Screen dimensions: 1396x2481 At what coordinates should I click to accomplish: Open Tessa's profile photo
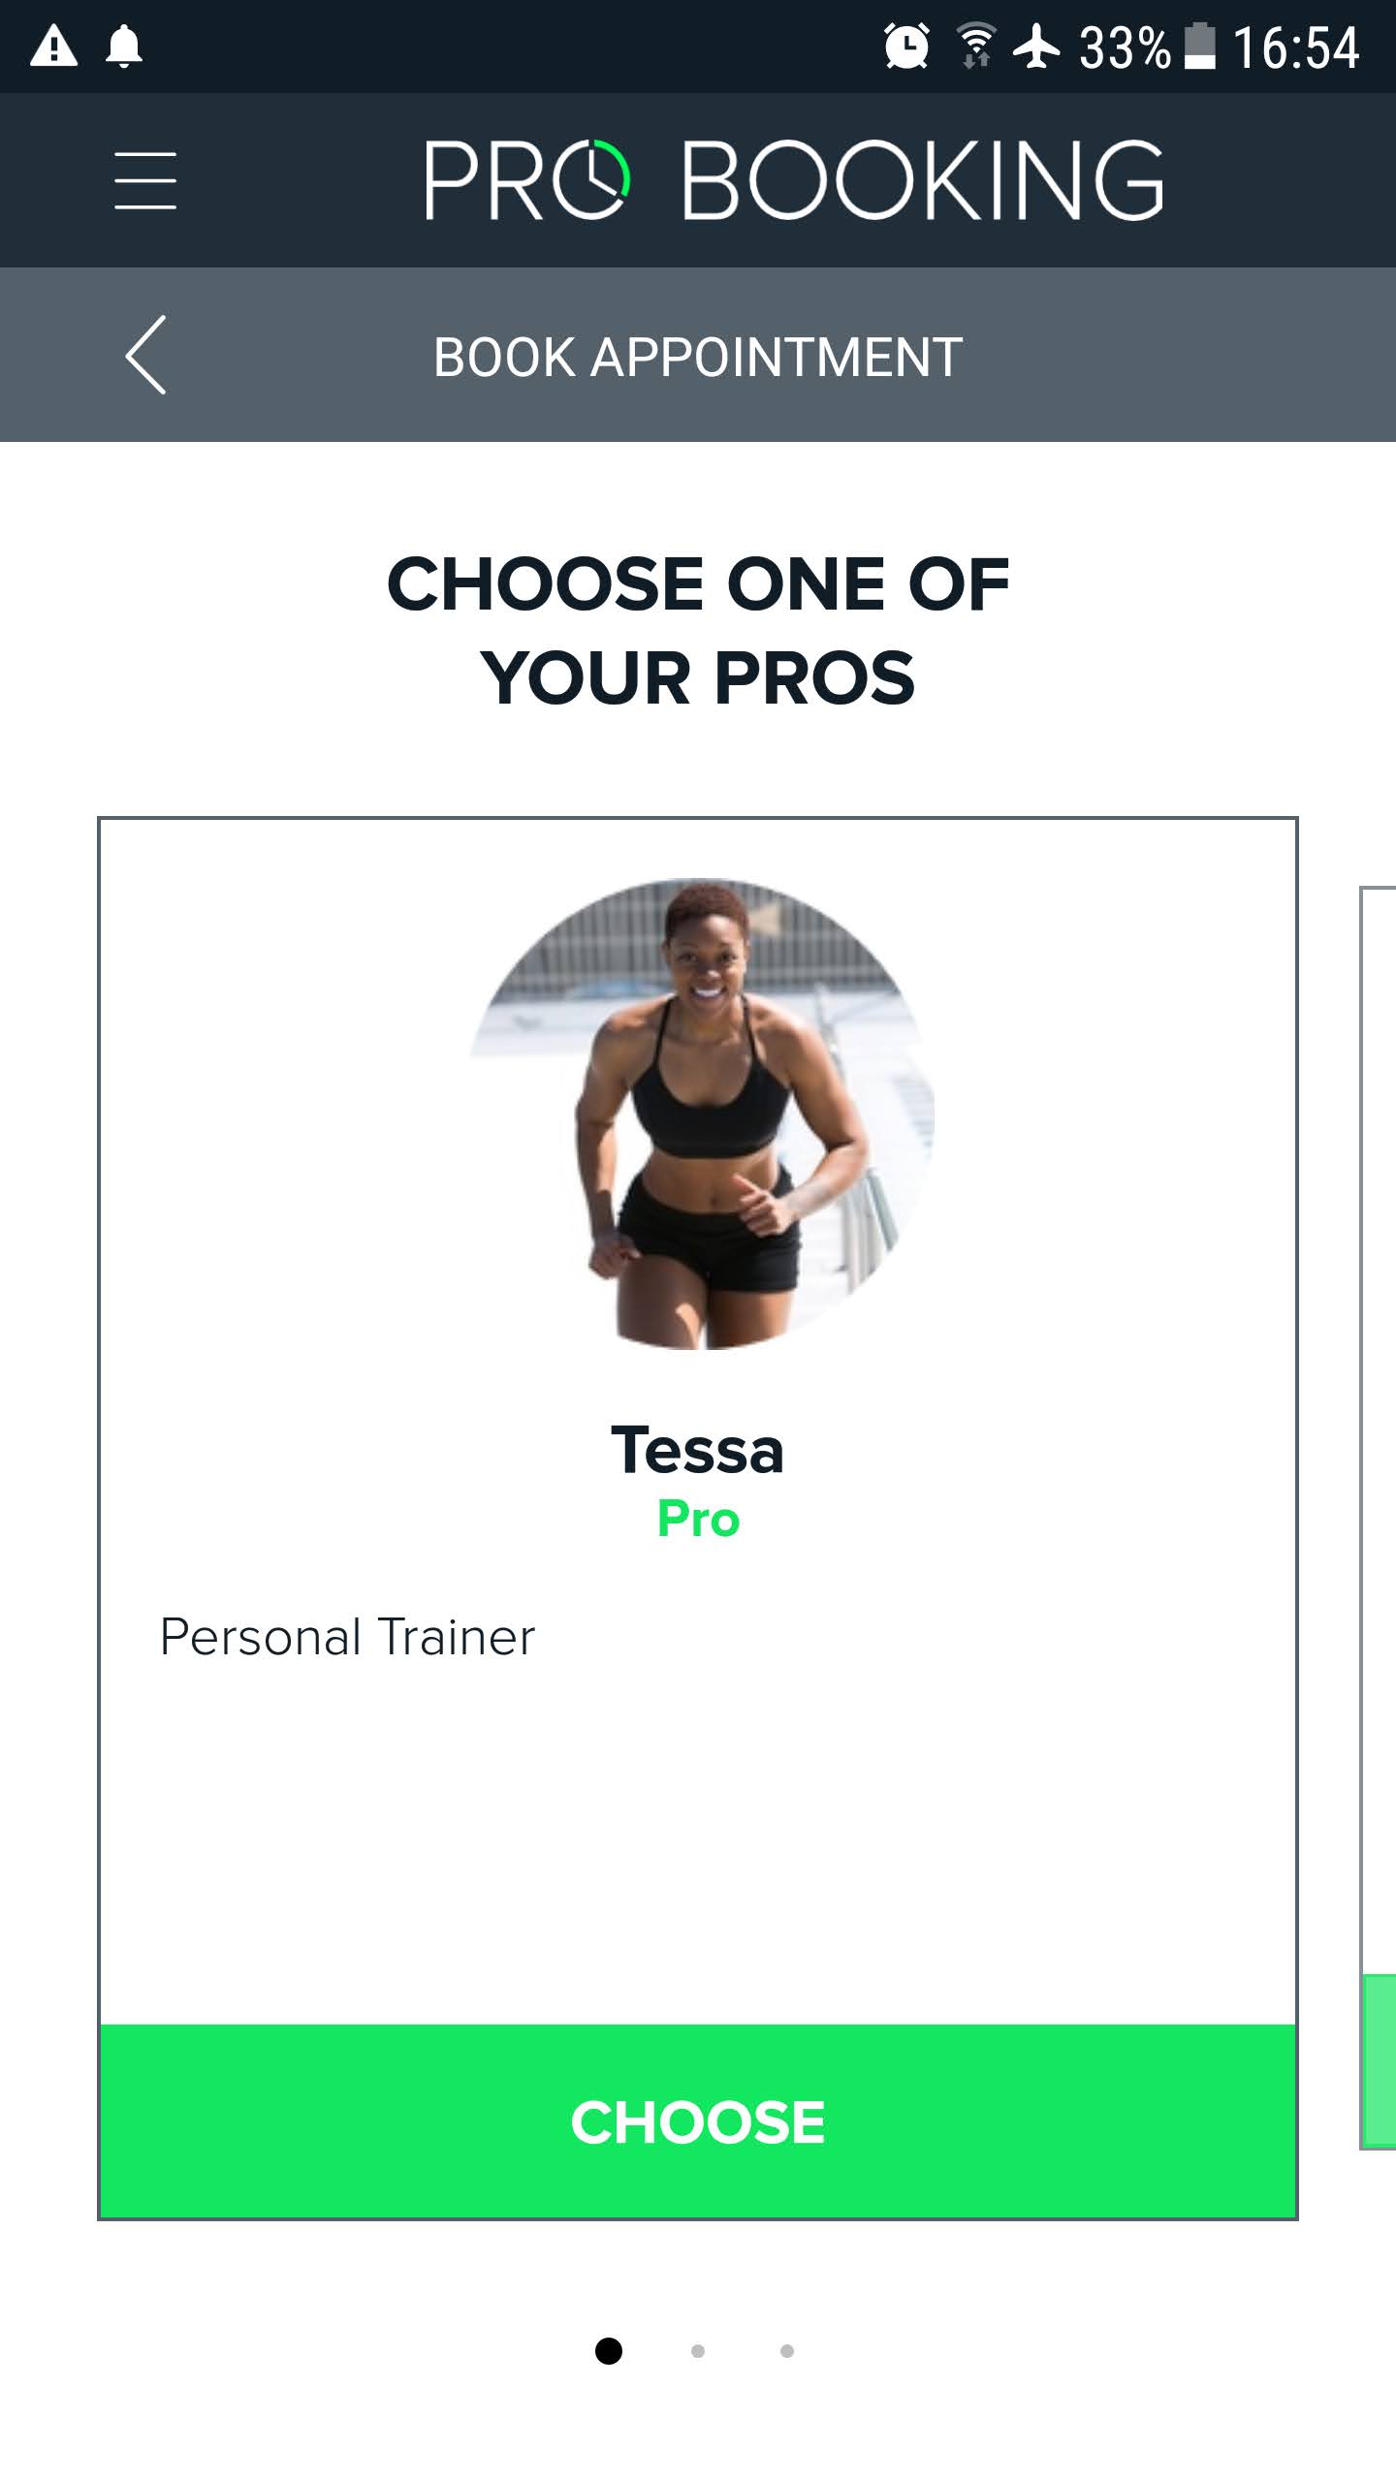click(700, 1113)
